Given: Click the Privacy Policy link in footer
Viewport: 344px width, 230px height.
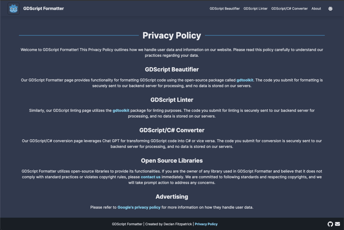Looking at the screenshot, I should click(x=206, y=224).
